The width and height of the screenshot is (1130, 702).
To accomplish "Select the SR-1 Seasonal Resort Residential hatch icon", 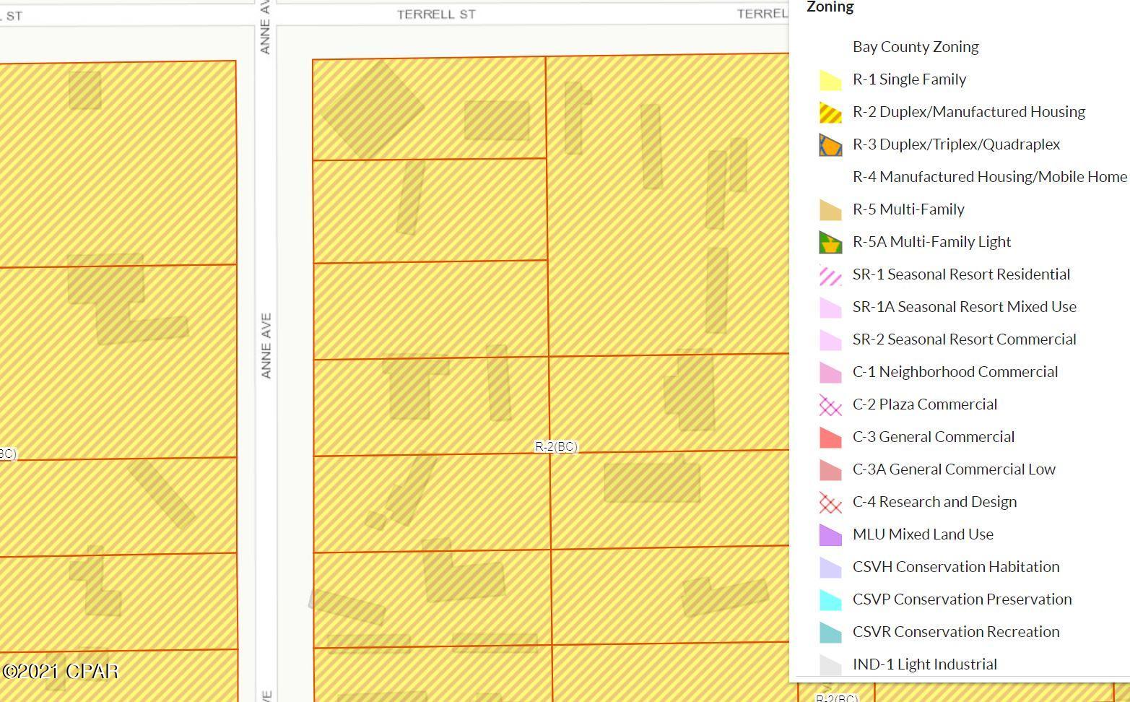I will pyautogui.click(x=830, y=275).
